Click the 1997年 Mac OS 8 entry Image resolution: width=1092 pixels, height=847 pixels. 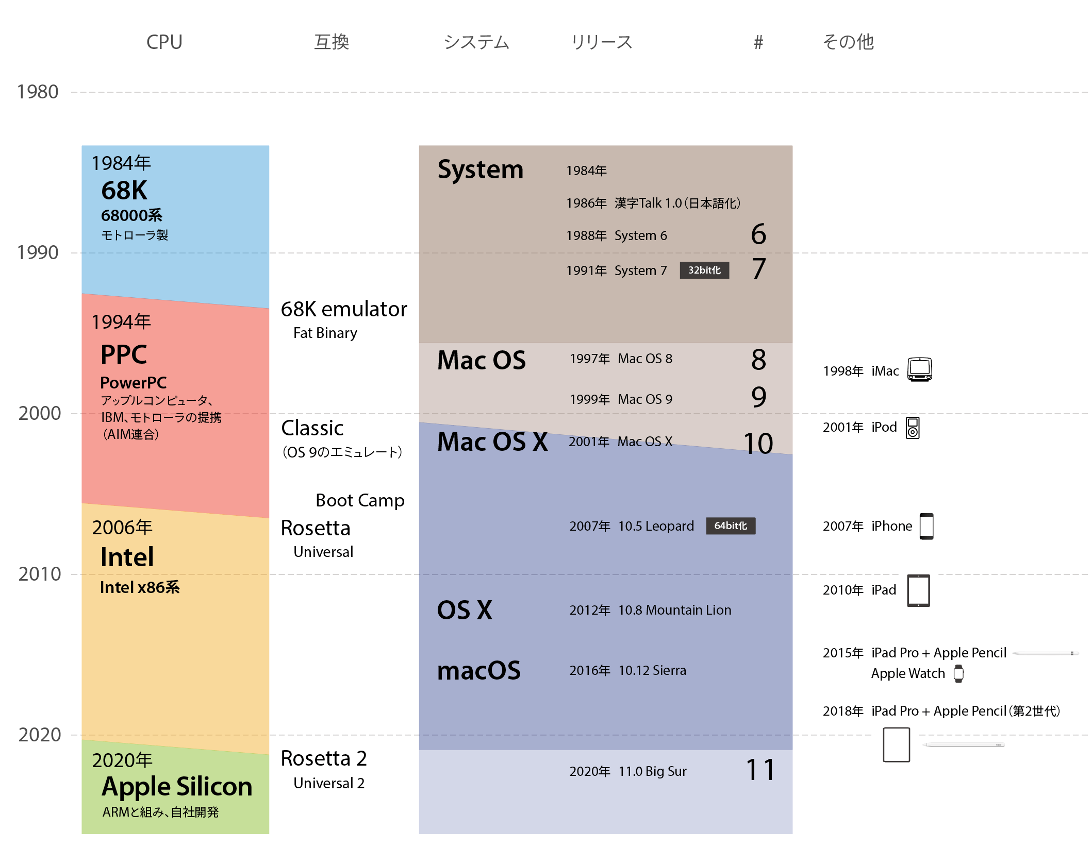click(x=621, y=359)
